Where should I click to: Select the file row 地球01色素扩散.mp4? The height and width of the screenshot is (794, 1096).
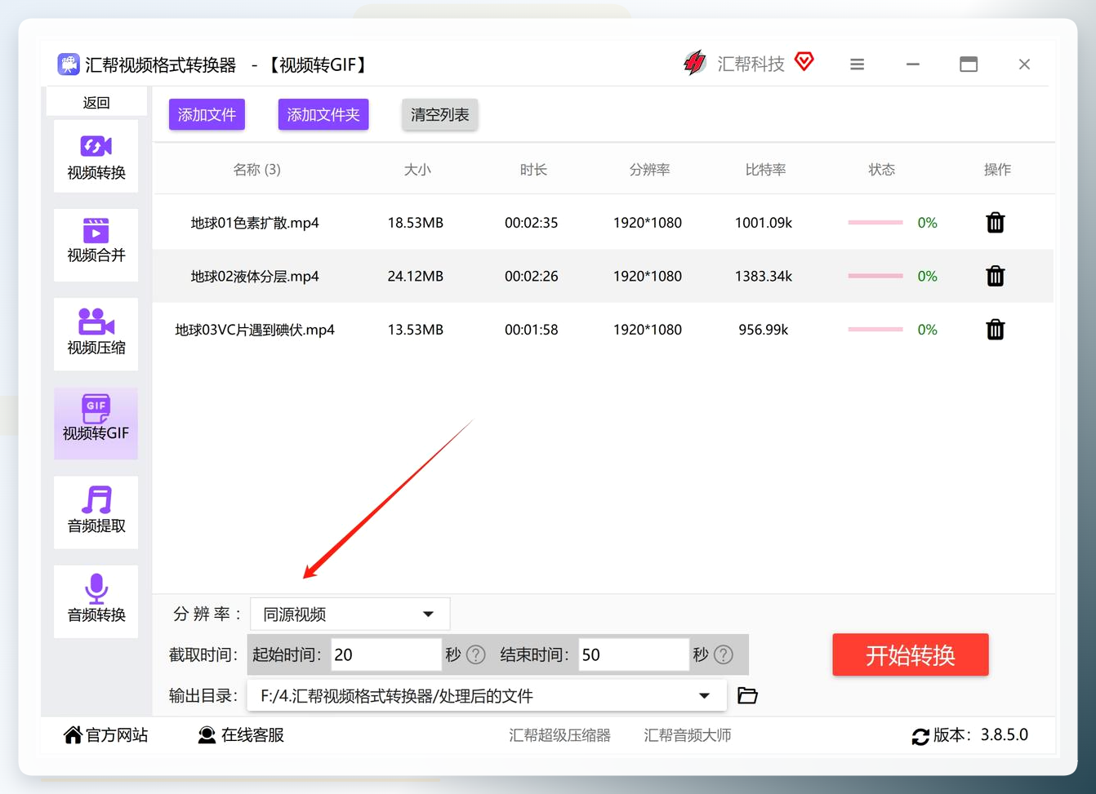coord(604,223)
